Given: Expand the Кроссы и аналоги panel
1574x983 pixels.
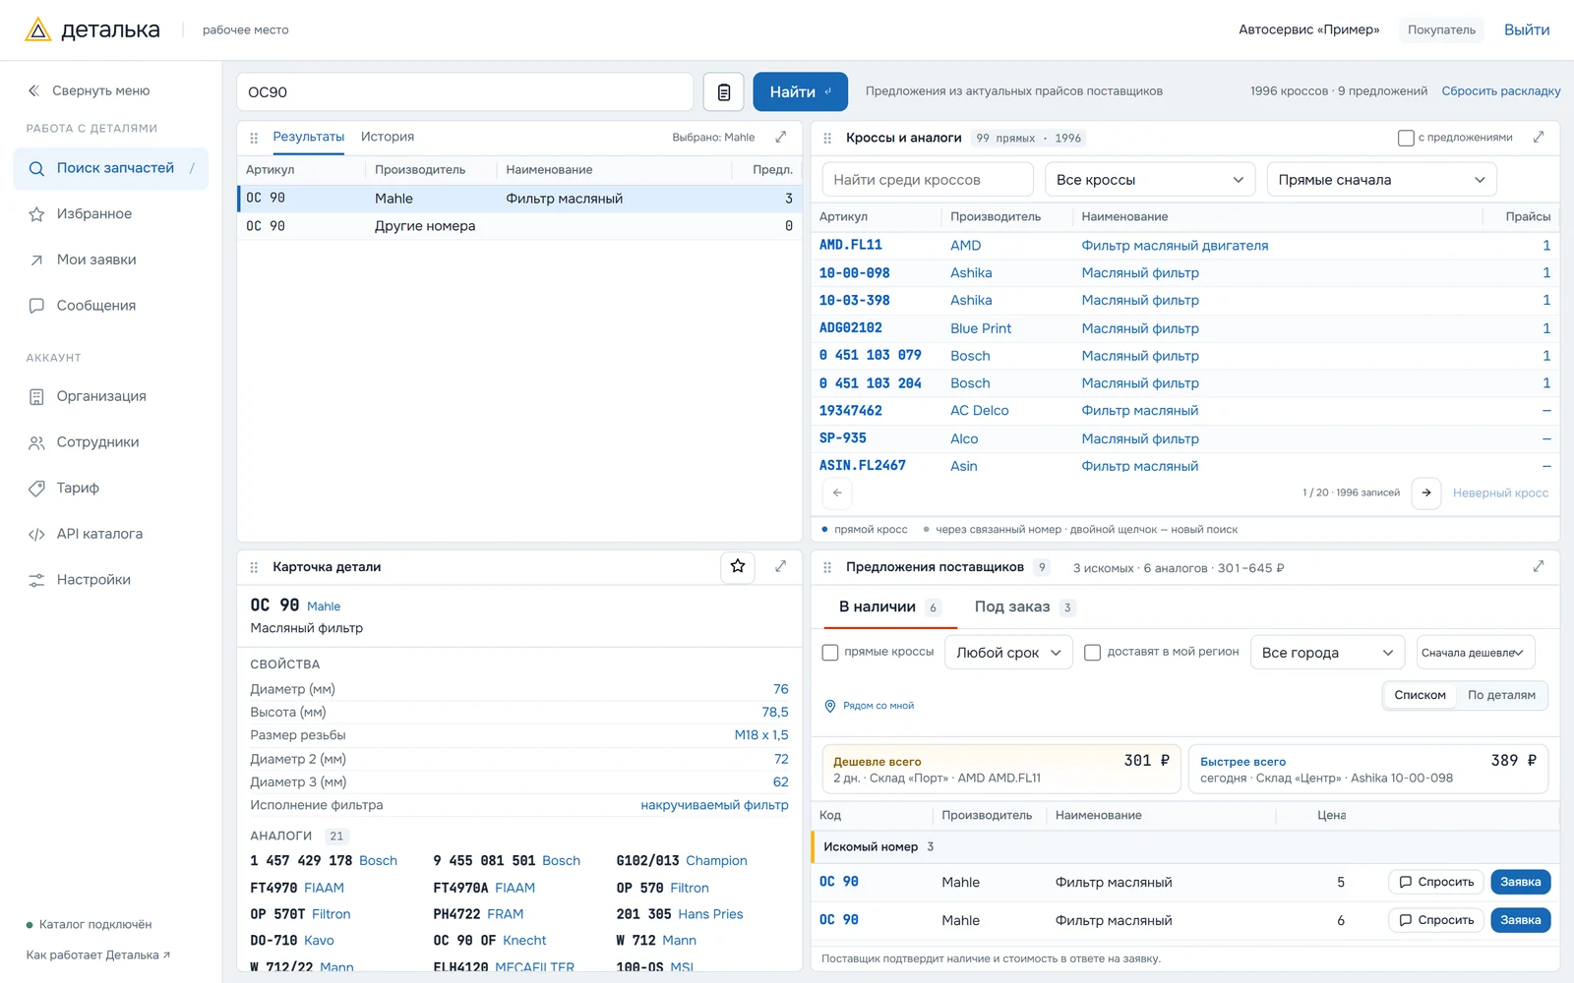Looking at the screenshot, I should [x=1539, y=137].
